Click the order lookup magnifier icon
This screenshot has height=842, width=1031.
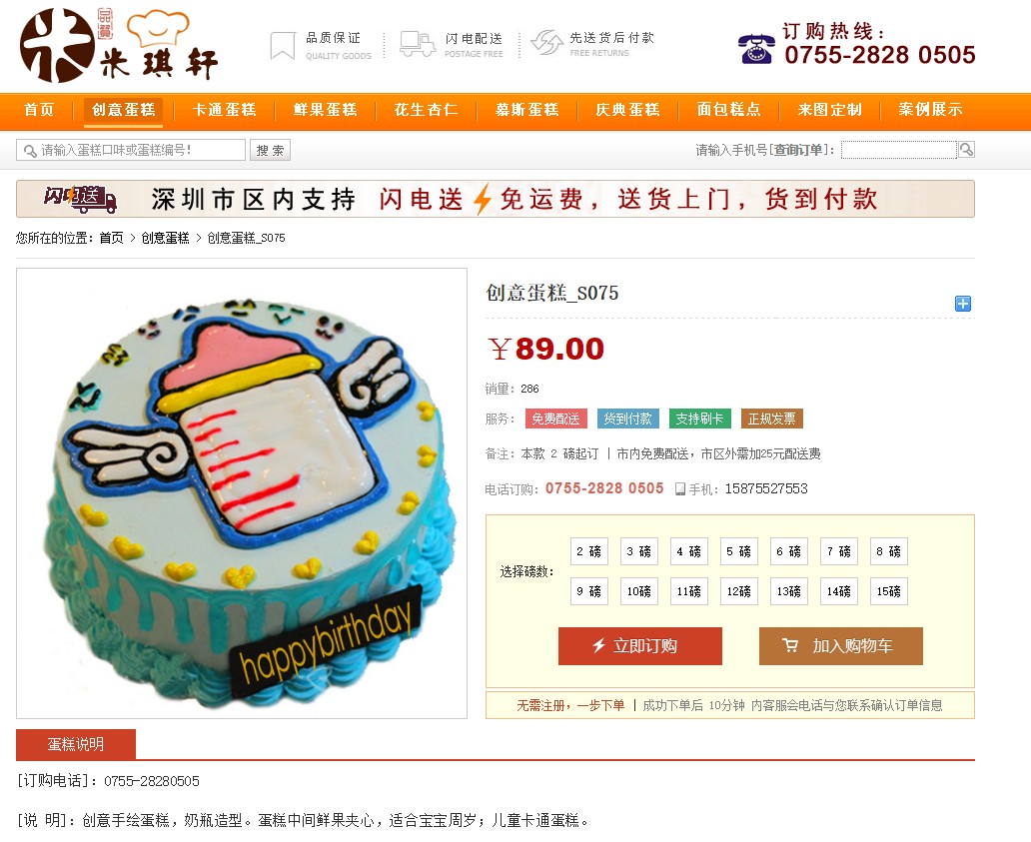pyautogui.click(x=966, y=149)
